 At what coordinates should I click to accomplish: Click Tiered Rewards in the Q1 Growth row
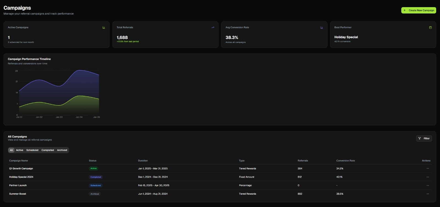point(248,169)
